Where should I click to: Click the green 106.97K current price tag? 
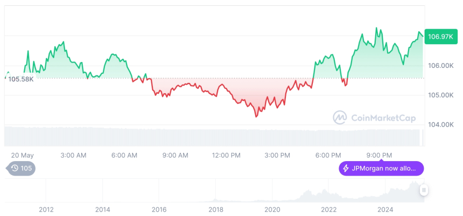pos(439,37)
